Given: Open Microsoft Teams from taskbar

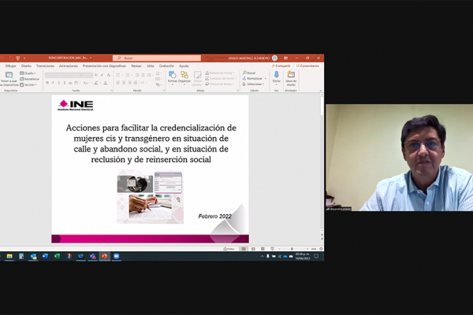Looking at the screenshot, I should coord(92,256).
